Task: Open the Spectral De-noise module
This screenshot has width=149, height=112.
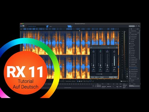Action: 134,70
